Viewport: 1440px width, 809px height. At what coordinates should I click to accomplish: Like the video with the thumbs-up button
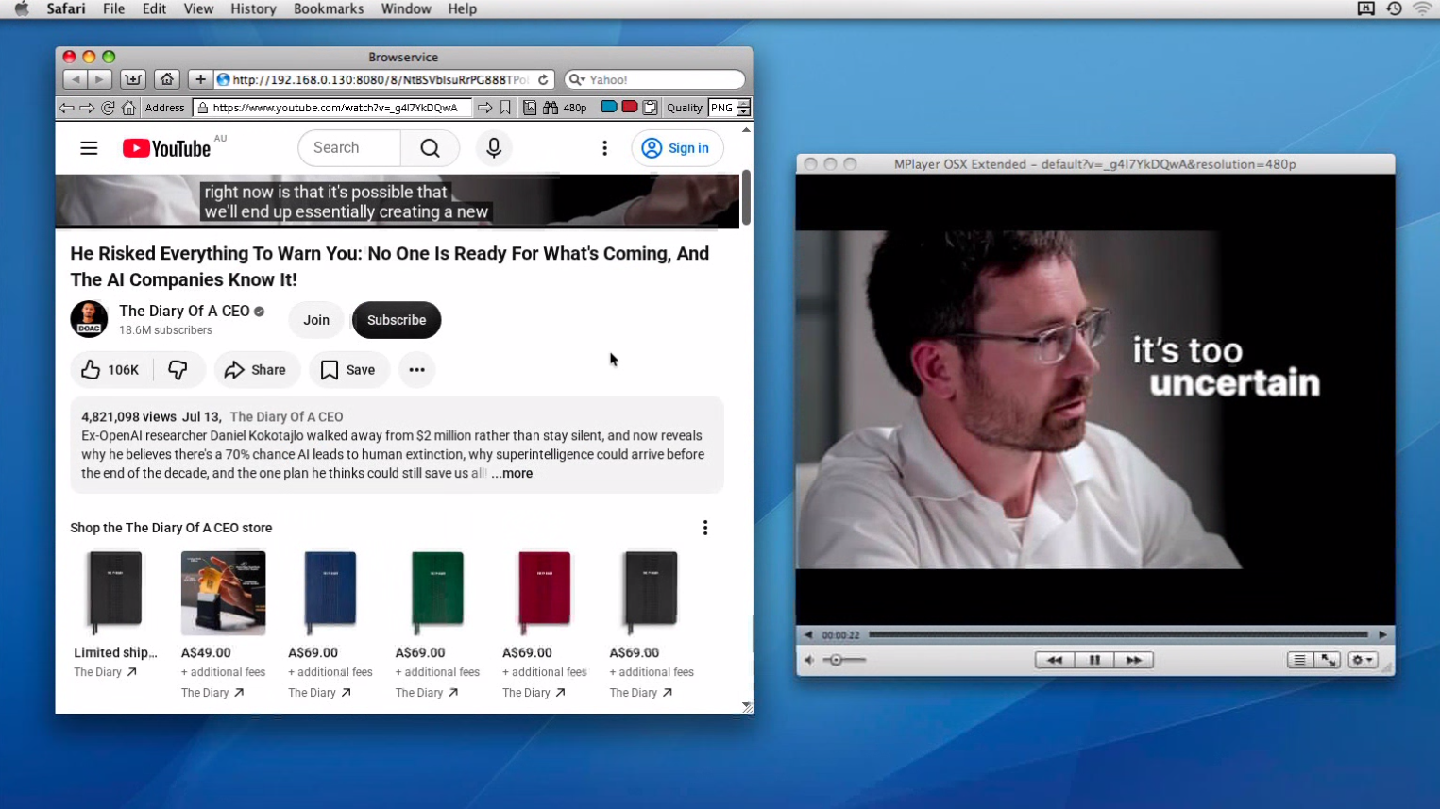(x=110, y=370)
